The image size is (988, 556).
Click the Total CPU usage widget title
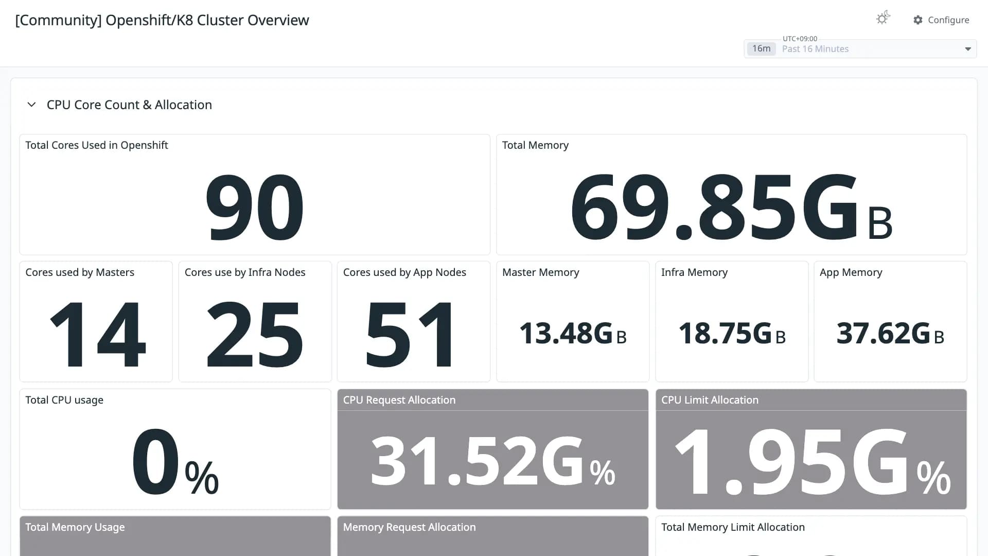pos(64,400)
